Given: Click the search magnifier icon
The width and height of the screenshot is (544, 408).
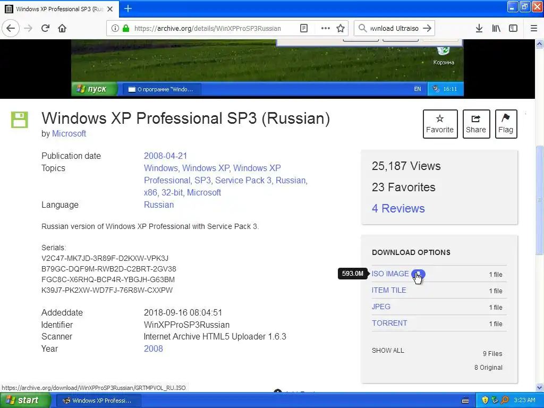Looking at the screenshot, I should point(362,28).
